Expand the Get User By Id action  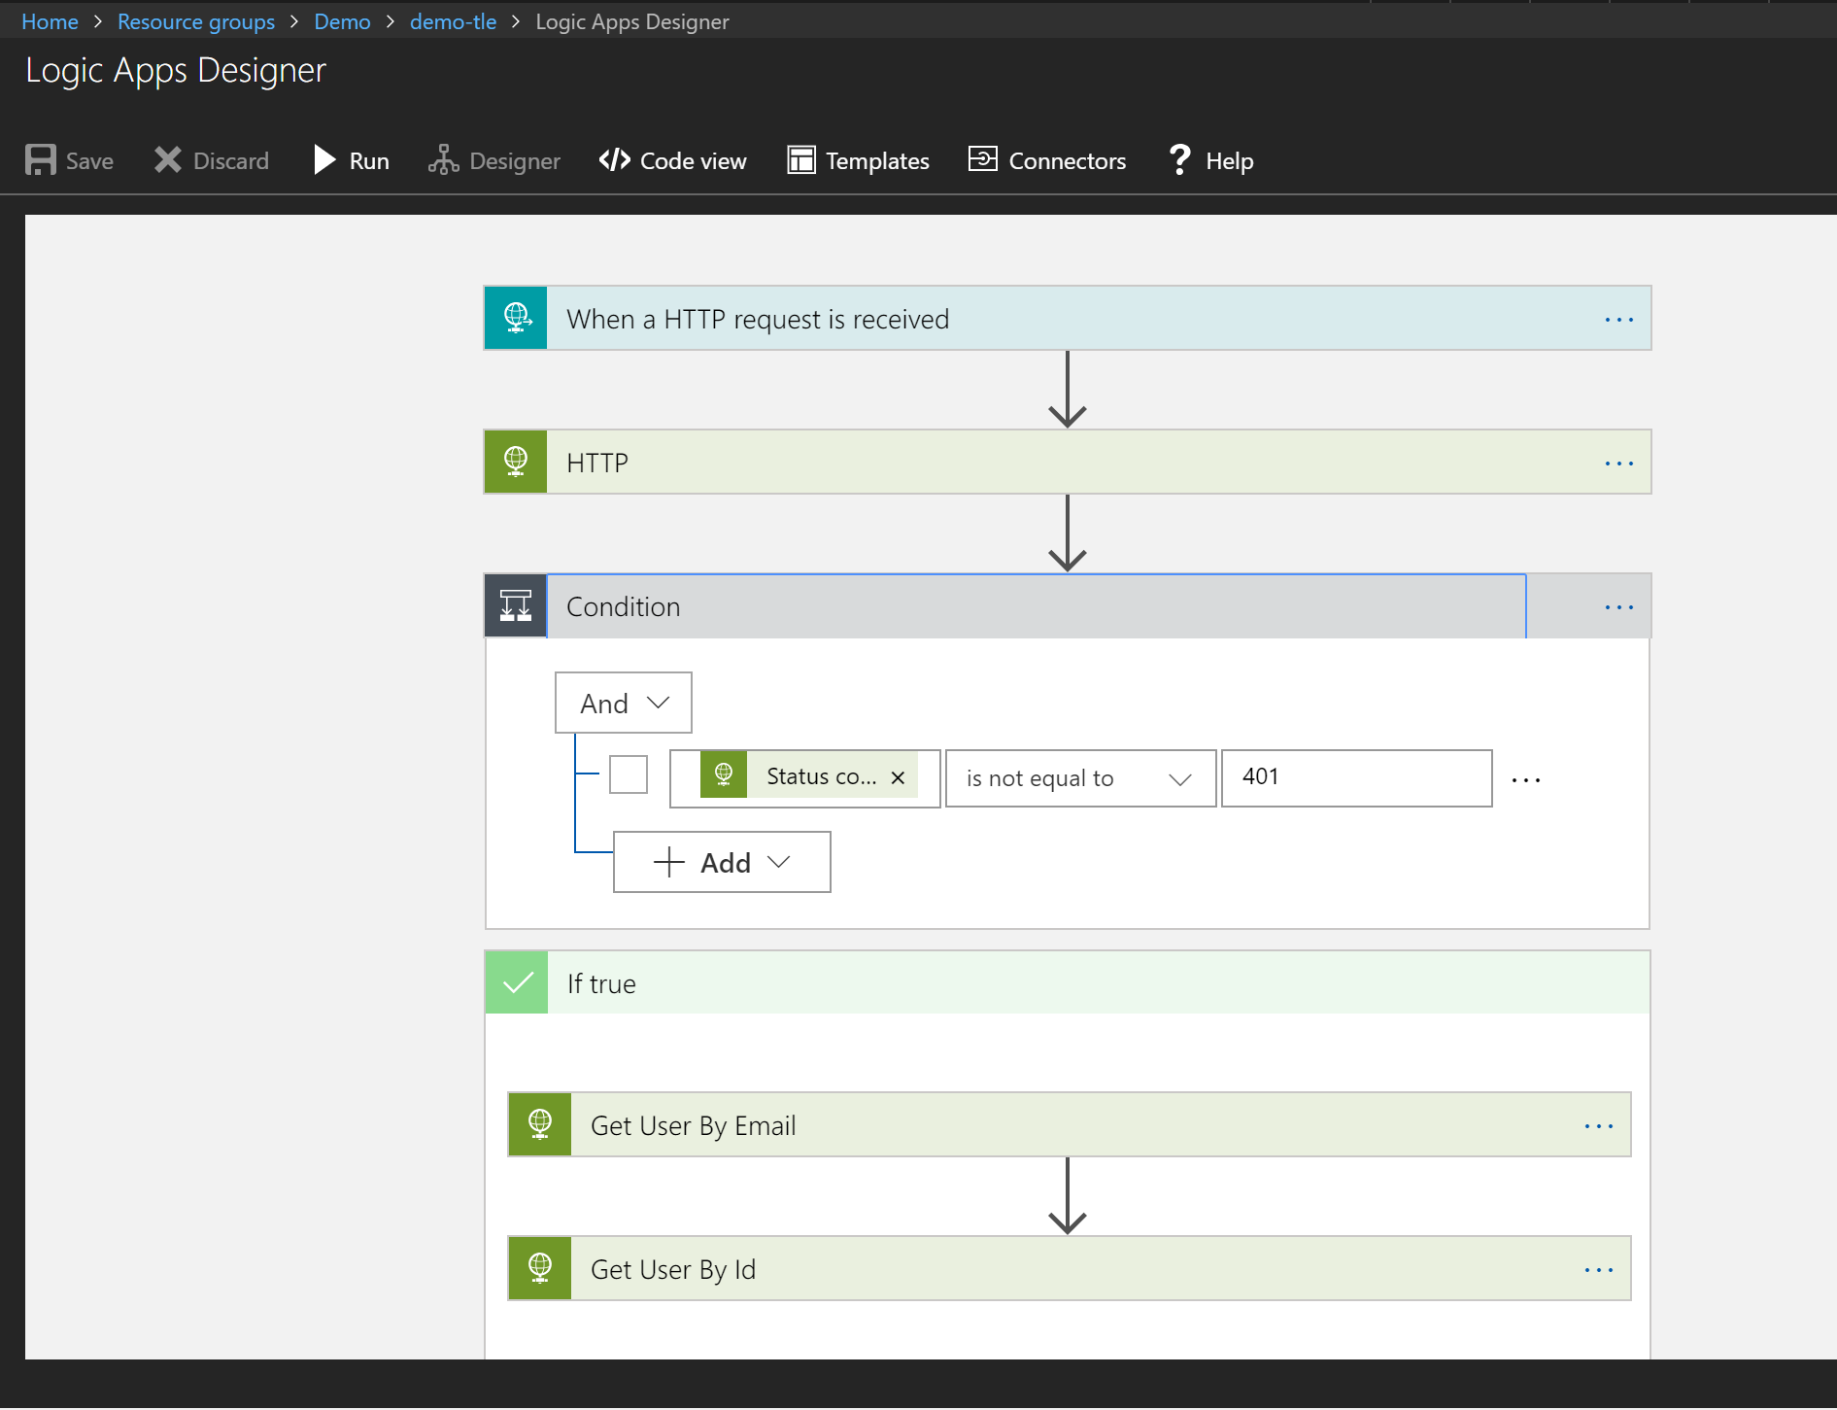(1070, 1268)
